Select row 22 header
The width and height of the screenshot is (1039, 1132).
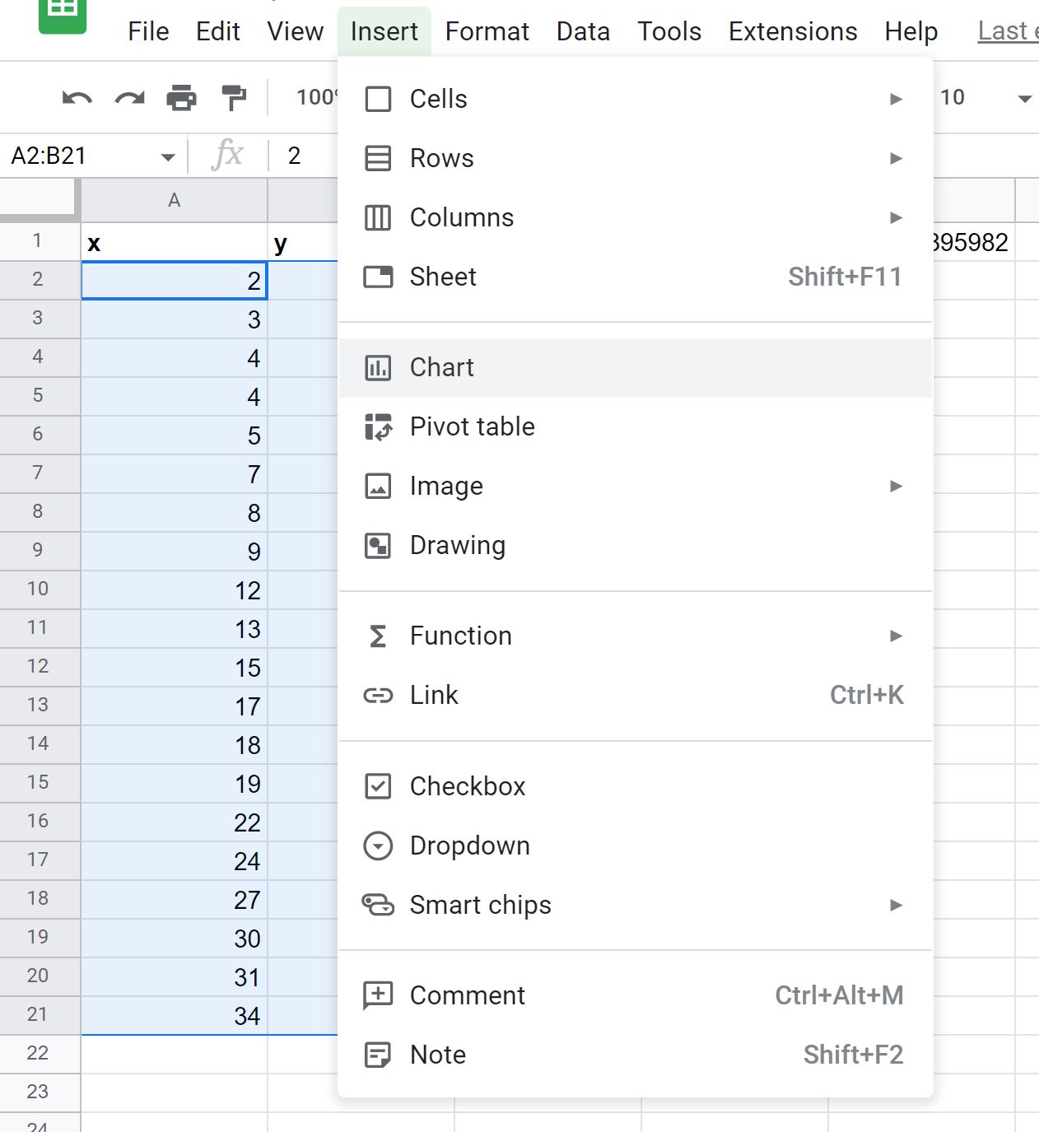pos(38,1053)
